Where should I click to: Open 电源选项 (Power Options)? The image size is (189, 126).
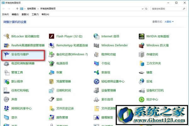coord(62,64)
